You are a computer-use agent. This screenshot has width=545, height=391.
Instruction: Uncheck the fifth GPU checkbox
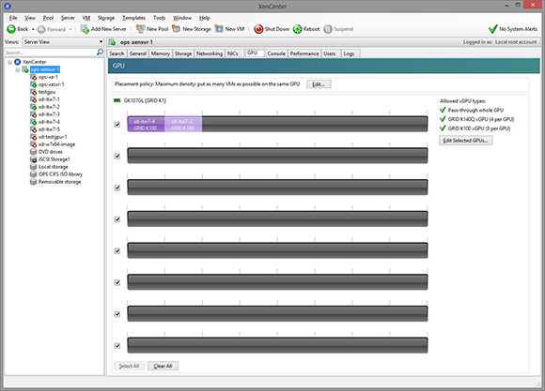[117, 251]
